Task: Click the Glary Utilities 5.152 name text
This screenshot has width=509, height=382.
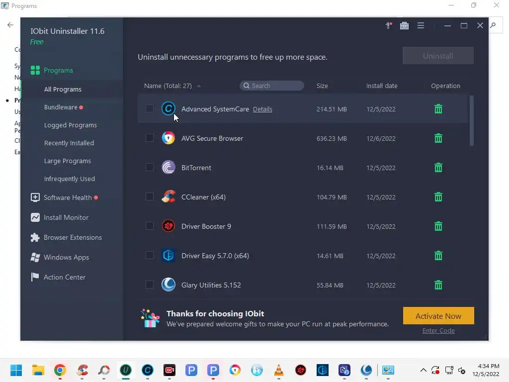Action: [x=211, y=285]
